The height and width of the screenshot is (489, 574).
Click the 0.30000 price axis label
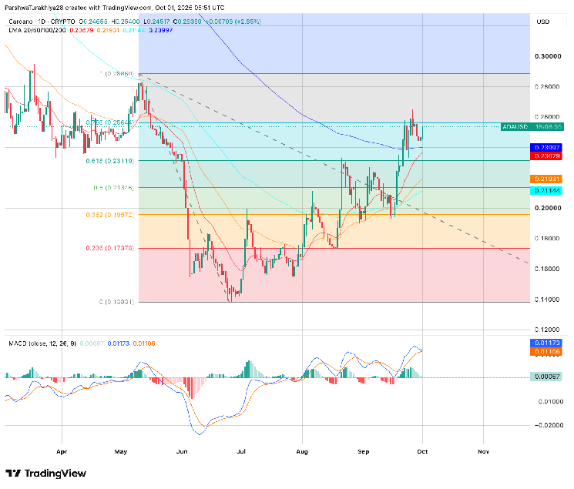coord(548,56)
